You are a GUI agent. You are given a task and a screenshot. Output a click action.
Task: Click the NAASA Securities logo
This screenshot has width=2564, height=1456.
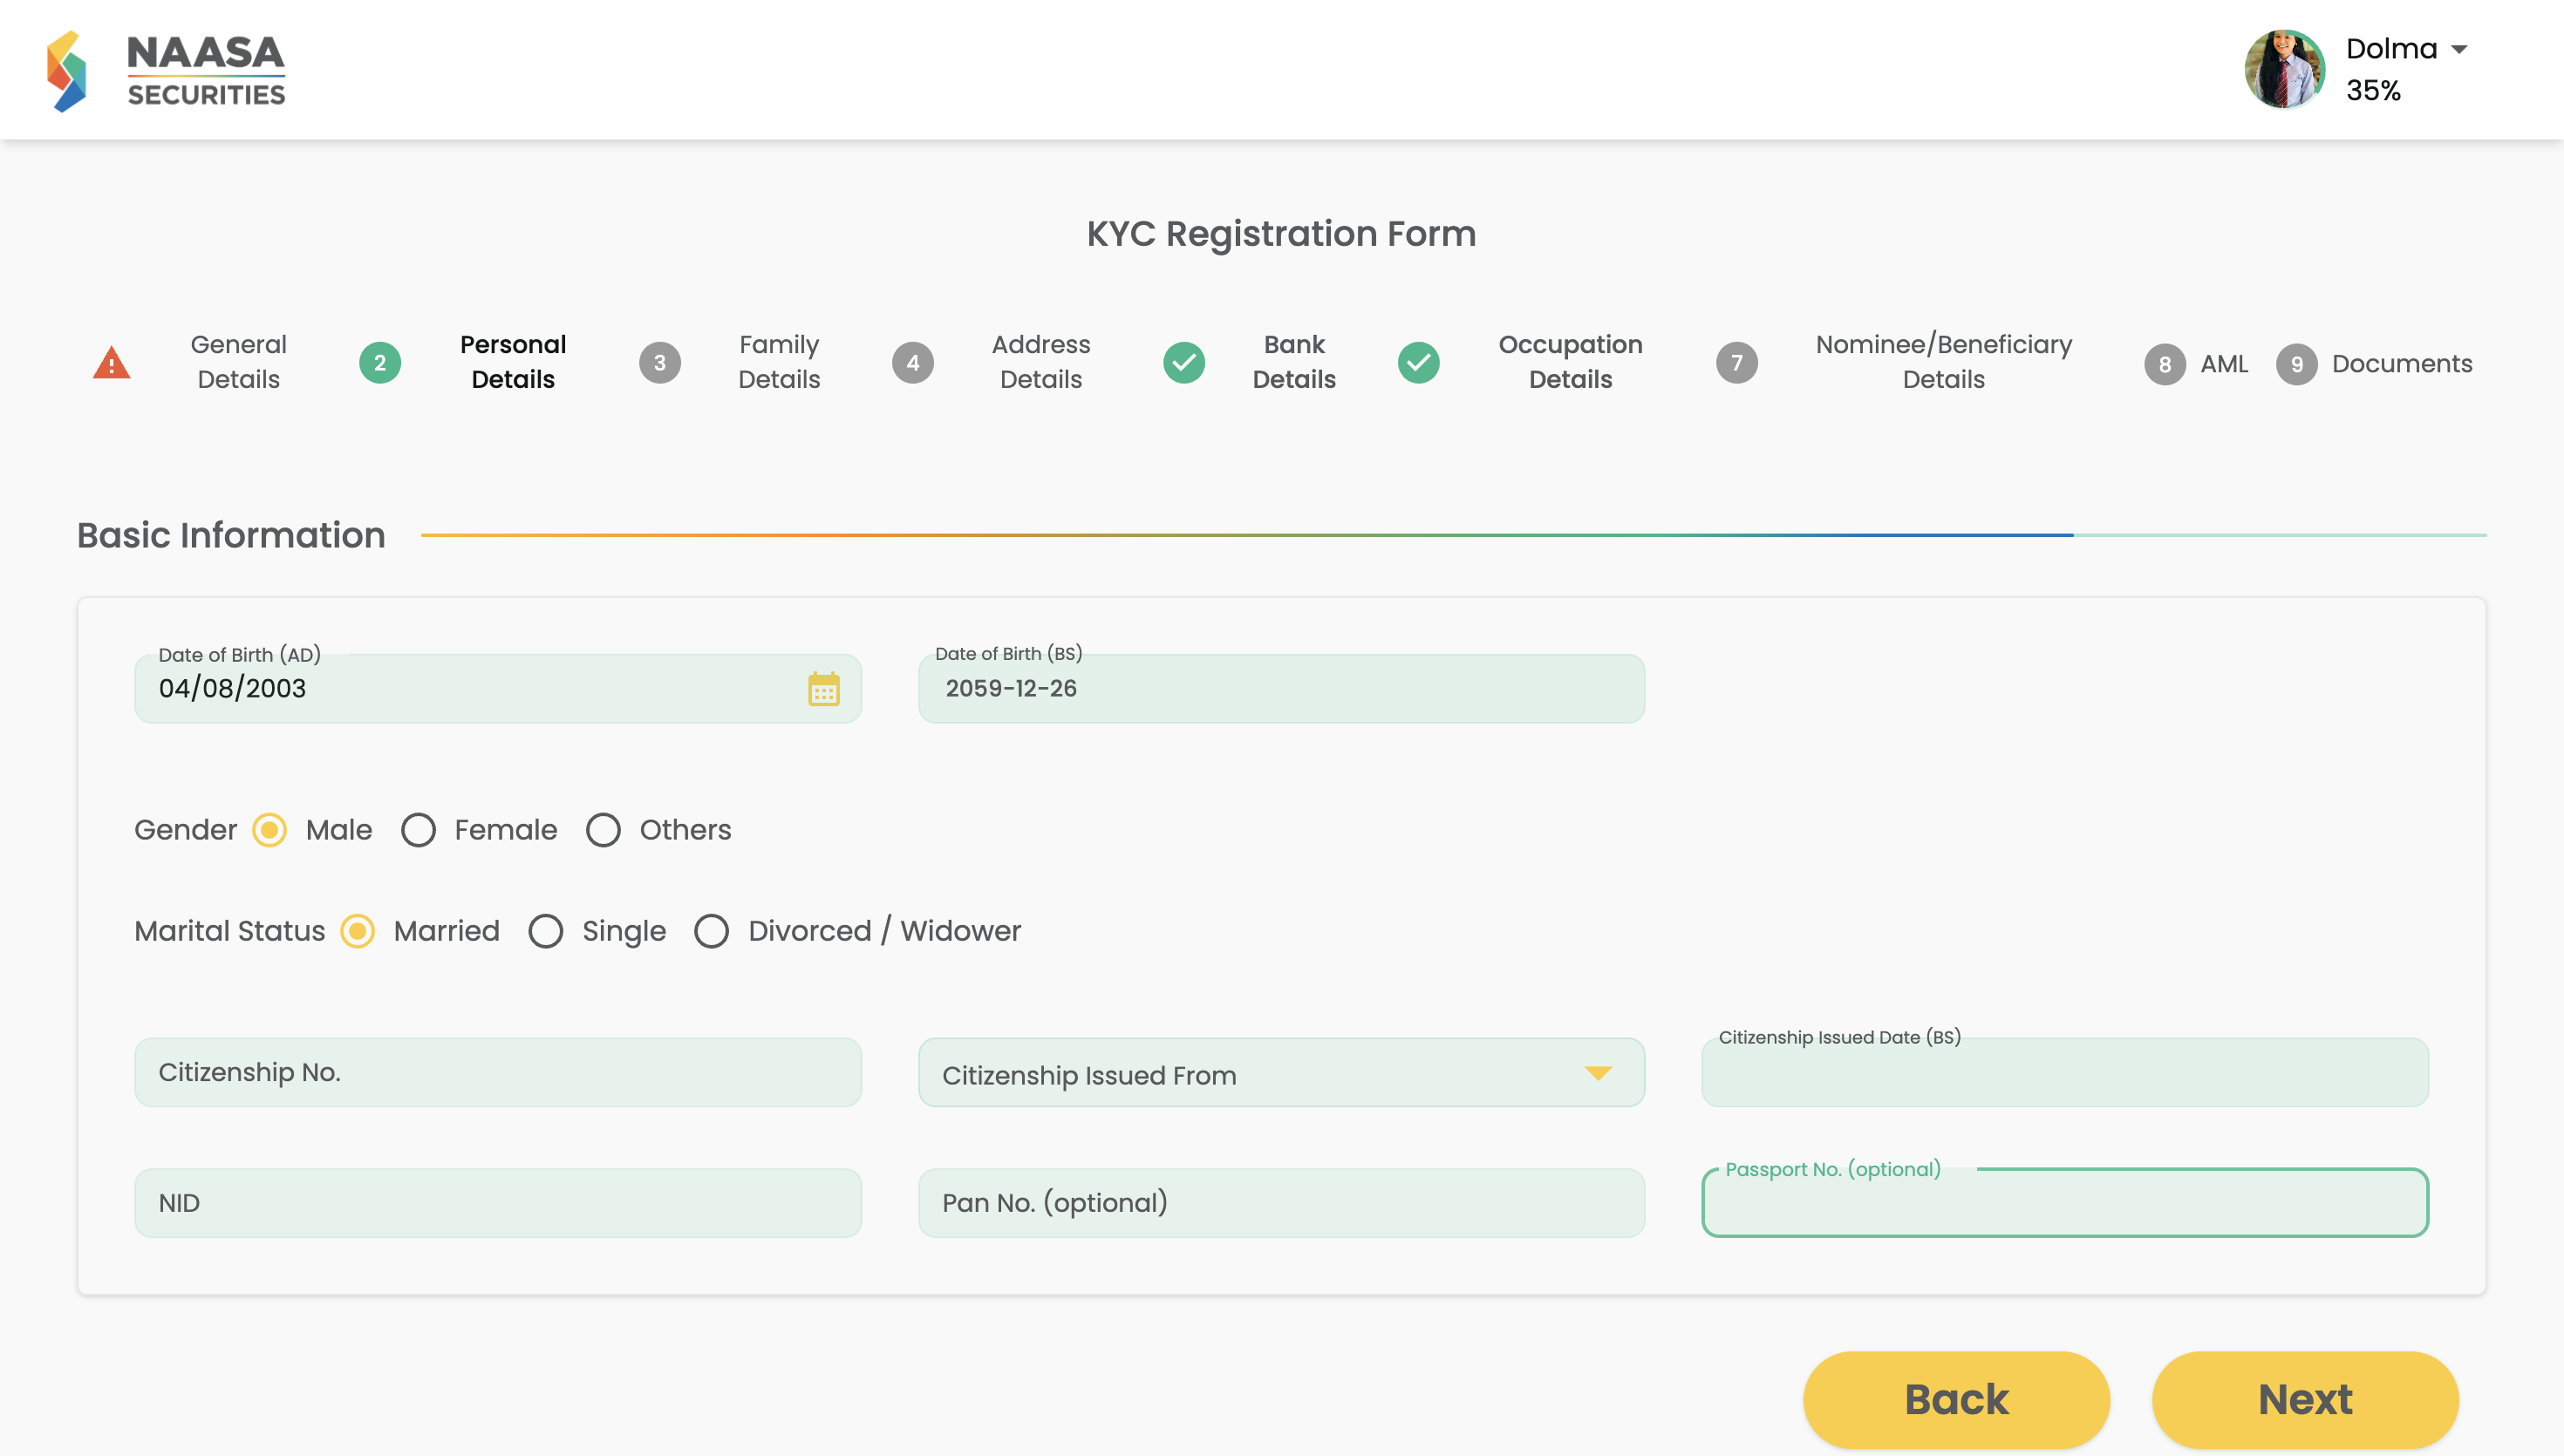click(x=166, y=70)
